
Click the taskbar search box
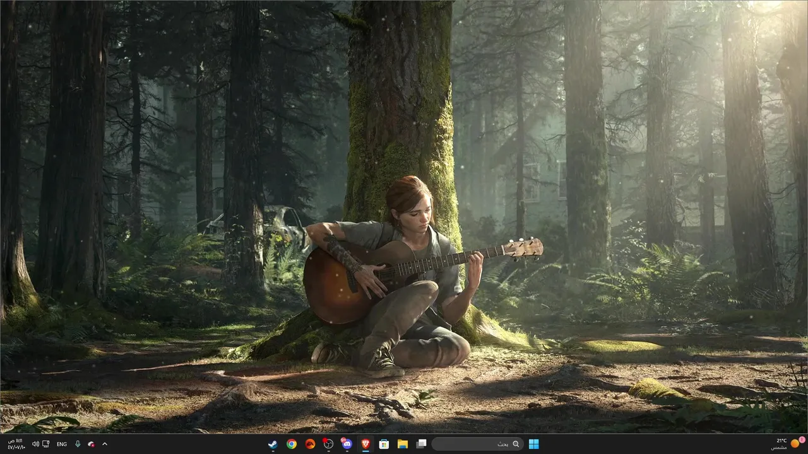(478, 444)
